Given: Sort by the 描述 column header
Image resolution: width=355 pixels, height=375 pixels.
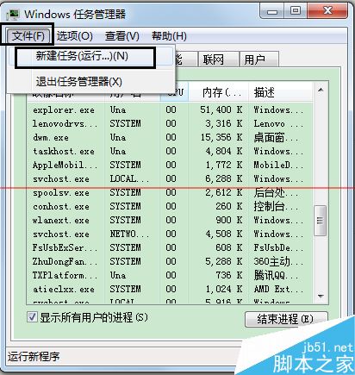Looking at the screenshot, I should click(280, 92).
